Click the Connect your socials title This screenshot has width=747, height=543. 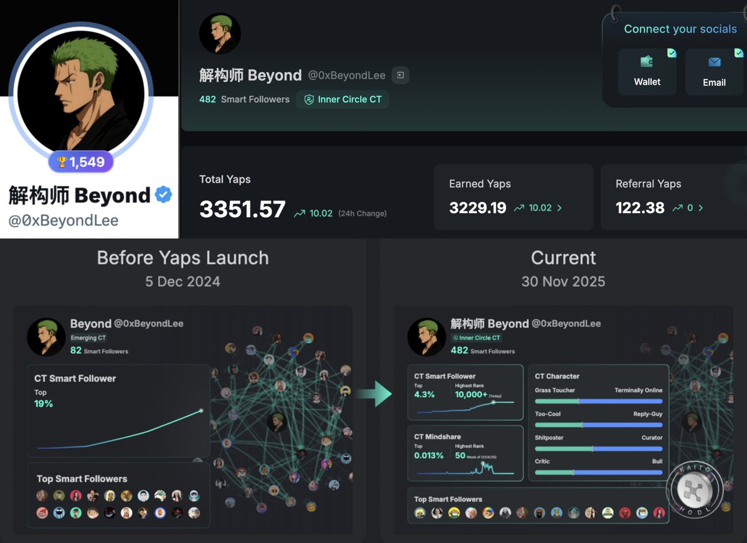pos(680,29)
